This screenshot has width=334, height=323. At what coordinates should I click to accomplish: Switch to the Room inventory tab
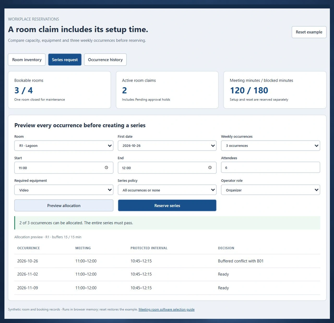(27, 60)
